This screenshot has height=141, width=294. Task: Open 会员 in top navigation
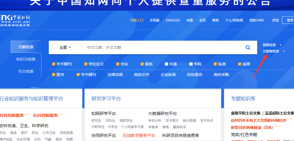202,20
